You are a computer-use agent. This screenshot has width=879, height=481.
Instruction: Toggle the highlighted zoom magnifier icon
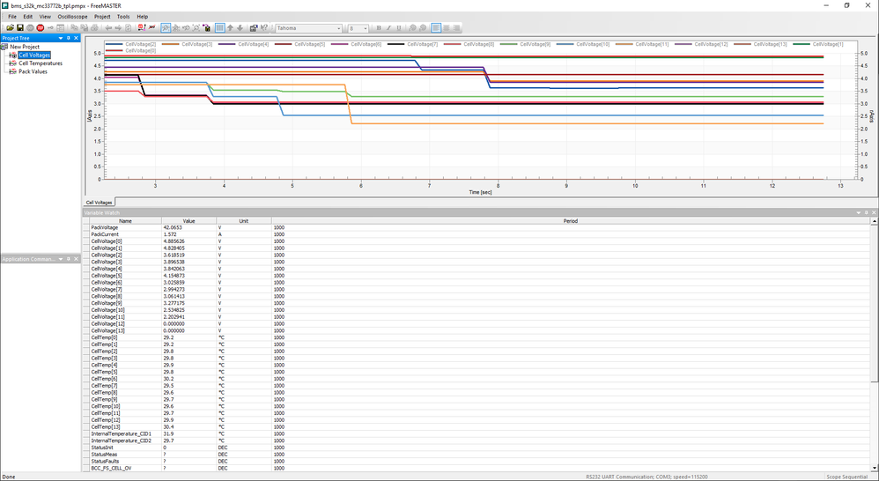[166, 27]
